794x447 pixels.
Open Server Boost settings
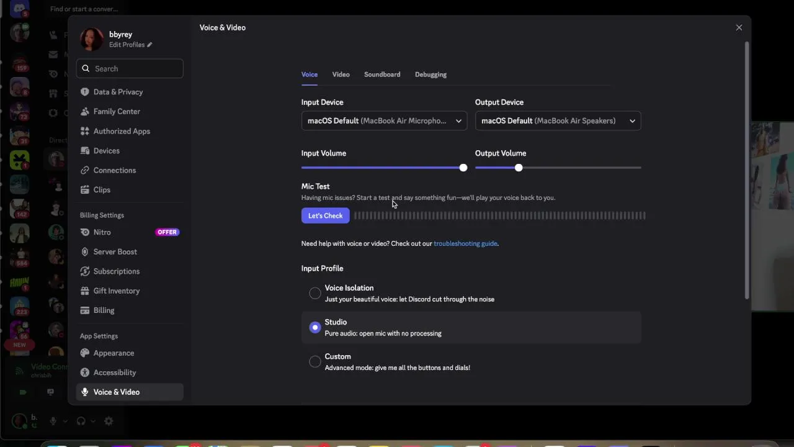point(130,252)
